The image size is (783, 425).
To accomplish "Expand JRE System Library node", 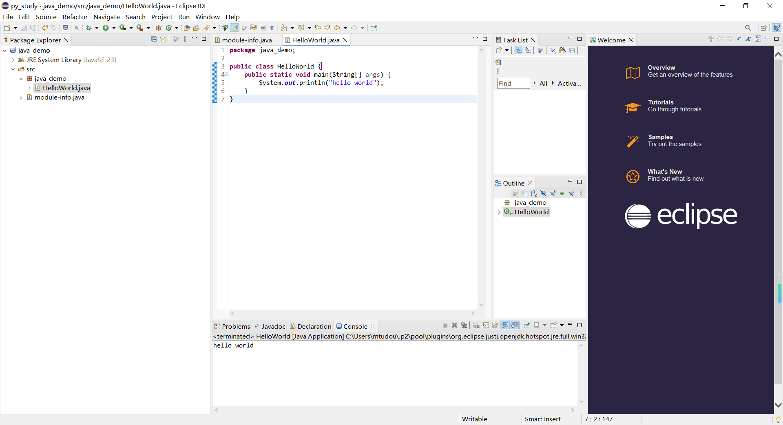I will [x=13, y=60].
